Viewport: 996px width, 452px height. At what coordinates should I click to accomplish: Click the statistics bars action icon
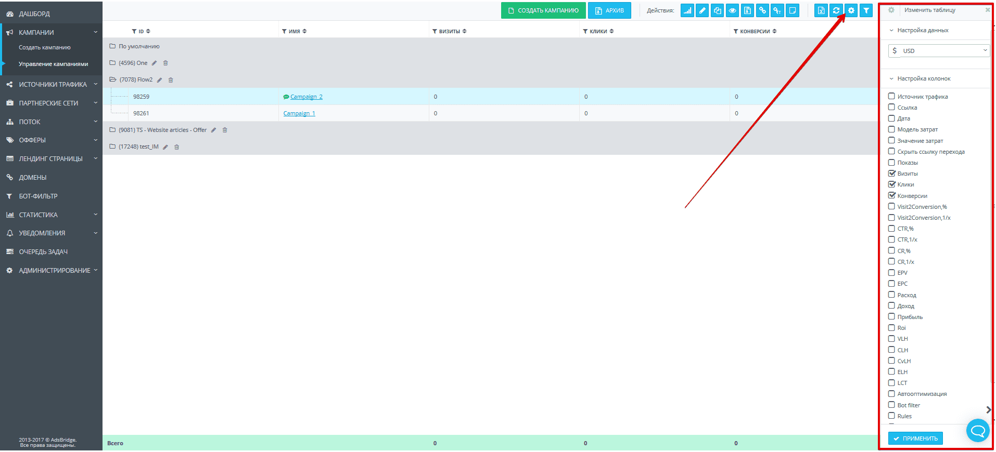pyautogui.click(x=687, y=10)
